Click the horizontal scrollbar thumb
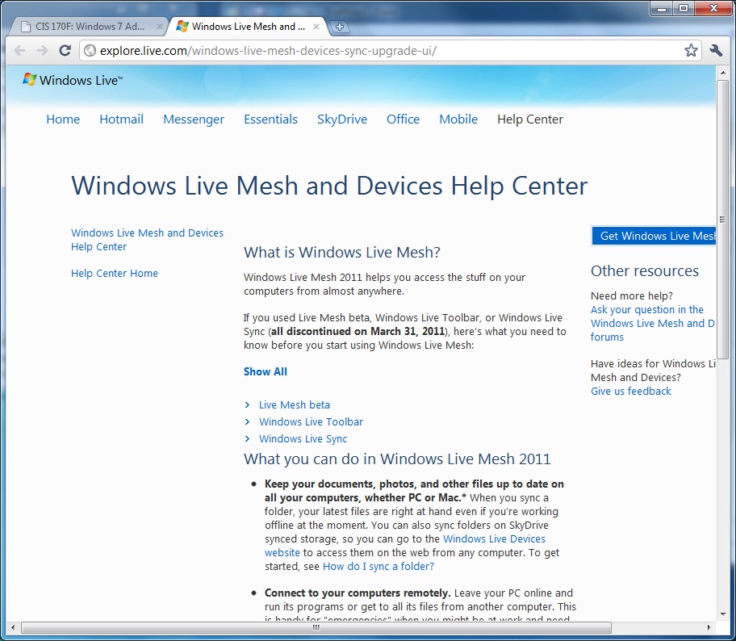 point(316,627)
